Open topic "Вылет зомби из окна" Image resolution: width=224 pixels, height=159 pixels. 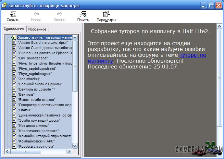(x=36, y=100)
